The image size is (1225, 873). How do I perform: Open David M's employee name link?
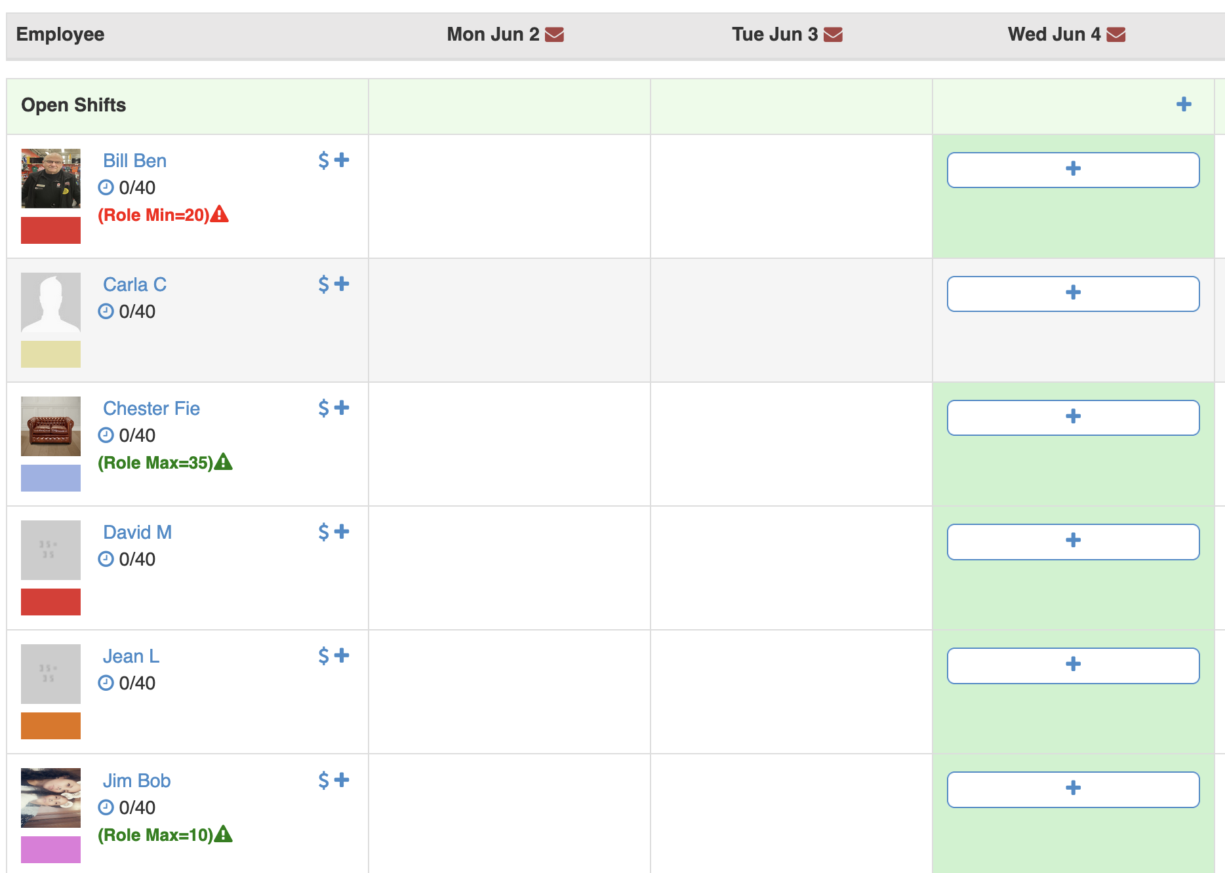coord(138,532)
